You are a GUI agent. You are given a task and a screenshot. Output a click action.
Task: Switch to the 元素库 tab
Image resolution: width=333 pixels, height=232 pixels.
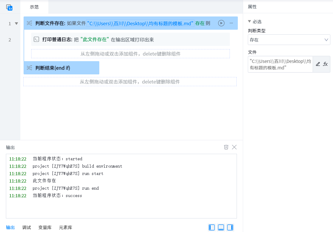pyautogui.click(x=65, y=227)
